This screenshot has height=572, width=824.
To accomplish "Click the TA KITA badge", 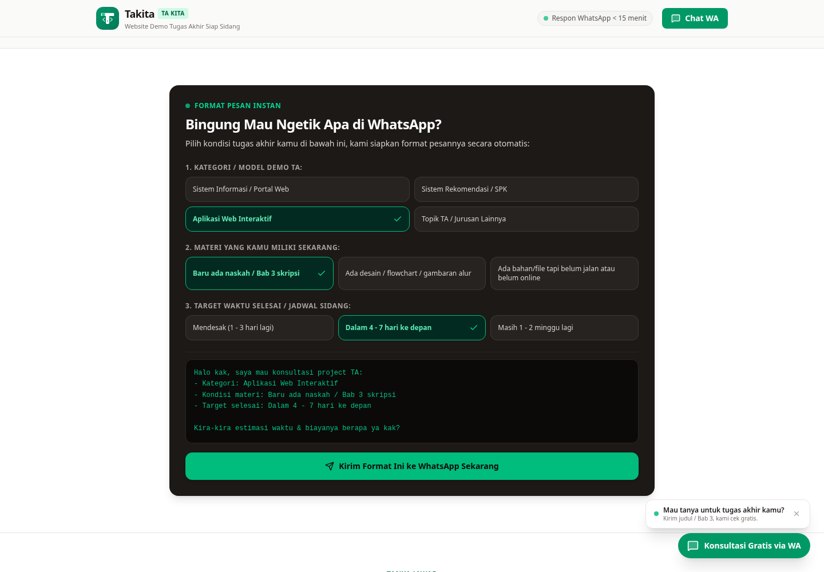I will tap(173, 13).
